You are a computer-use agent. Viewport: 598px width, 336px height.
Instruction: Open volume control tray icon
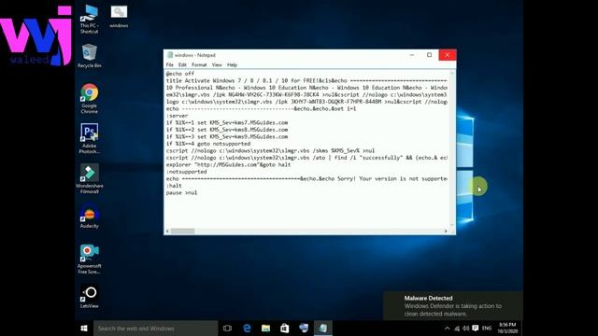point(465,329)
